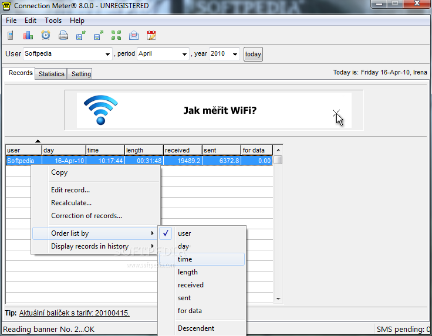Screen dimensions: 432x336
Task: Click the 6372.8 sent cell
Action: point(221,161)
